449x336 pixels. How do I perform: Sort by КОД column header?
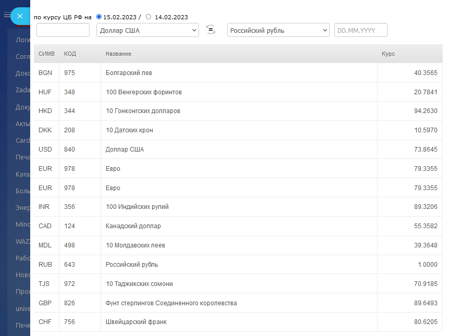[70, 54]
